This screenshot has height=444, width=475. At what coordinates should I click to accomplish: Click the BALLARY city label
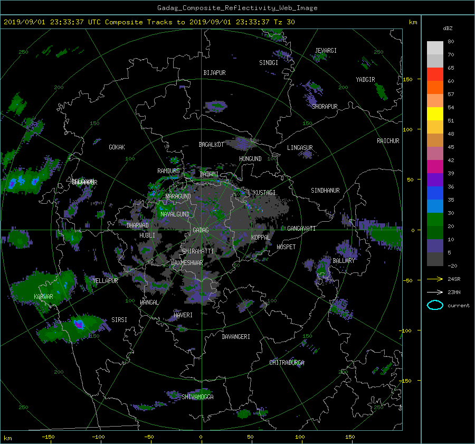(x=344, y=261)
